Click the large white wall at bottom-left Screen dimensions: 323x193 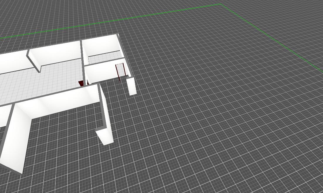coord(17,138)
